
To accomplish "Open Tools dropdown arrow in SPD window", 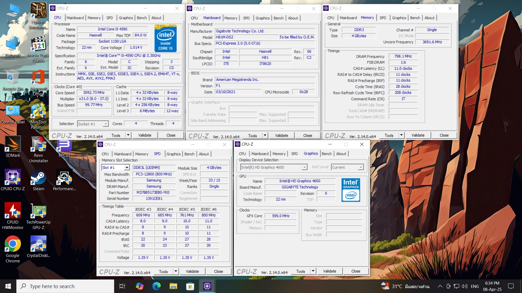I will (x=176, y=271).
